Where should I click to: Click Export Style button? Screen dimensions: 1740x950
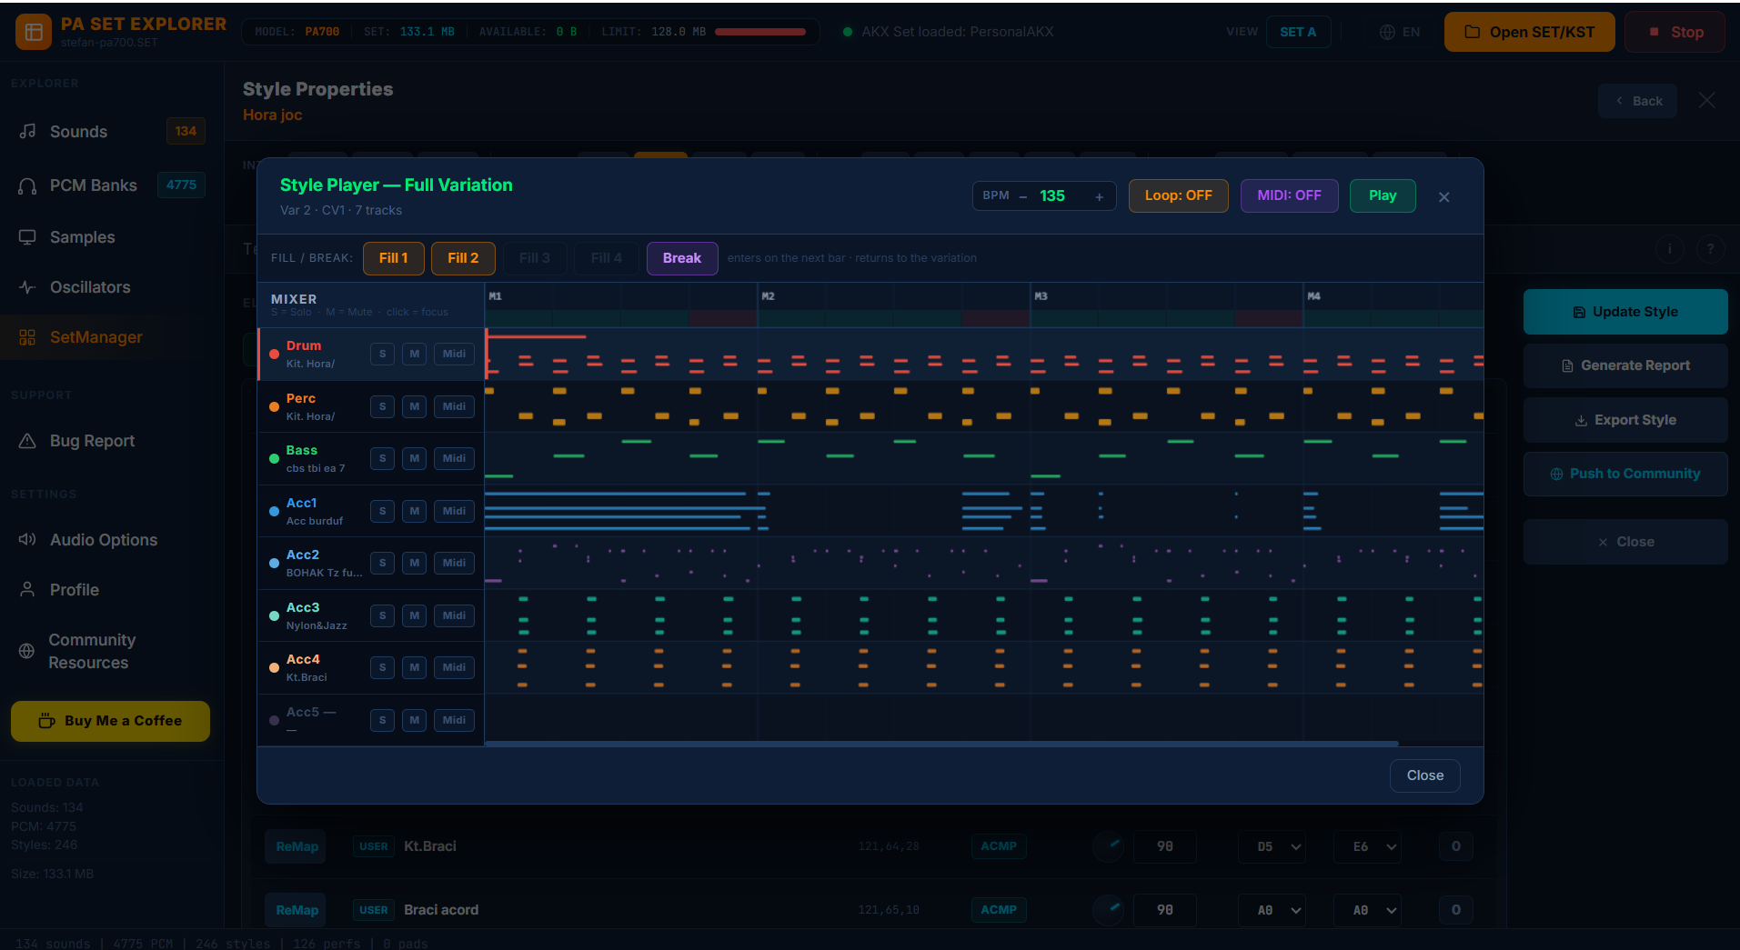pyautogui.click(x=1625, y=420)
